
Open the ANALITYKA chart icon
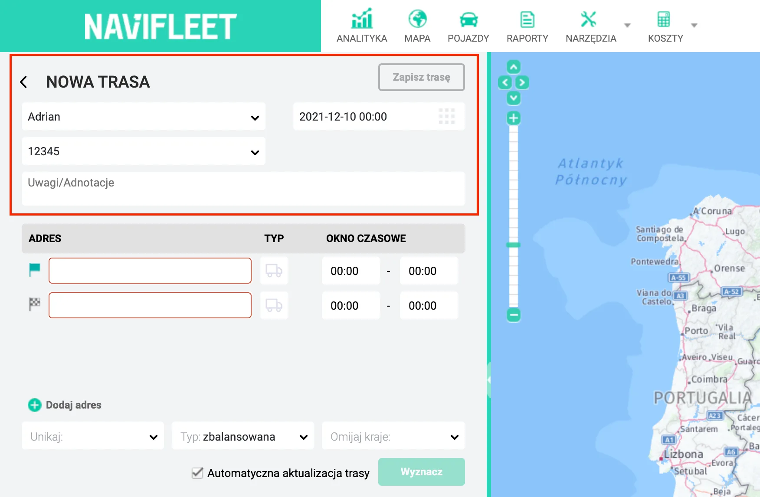coord(362,19)
